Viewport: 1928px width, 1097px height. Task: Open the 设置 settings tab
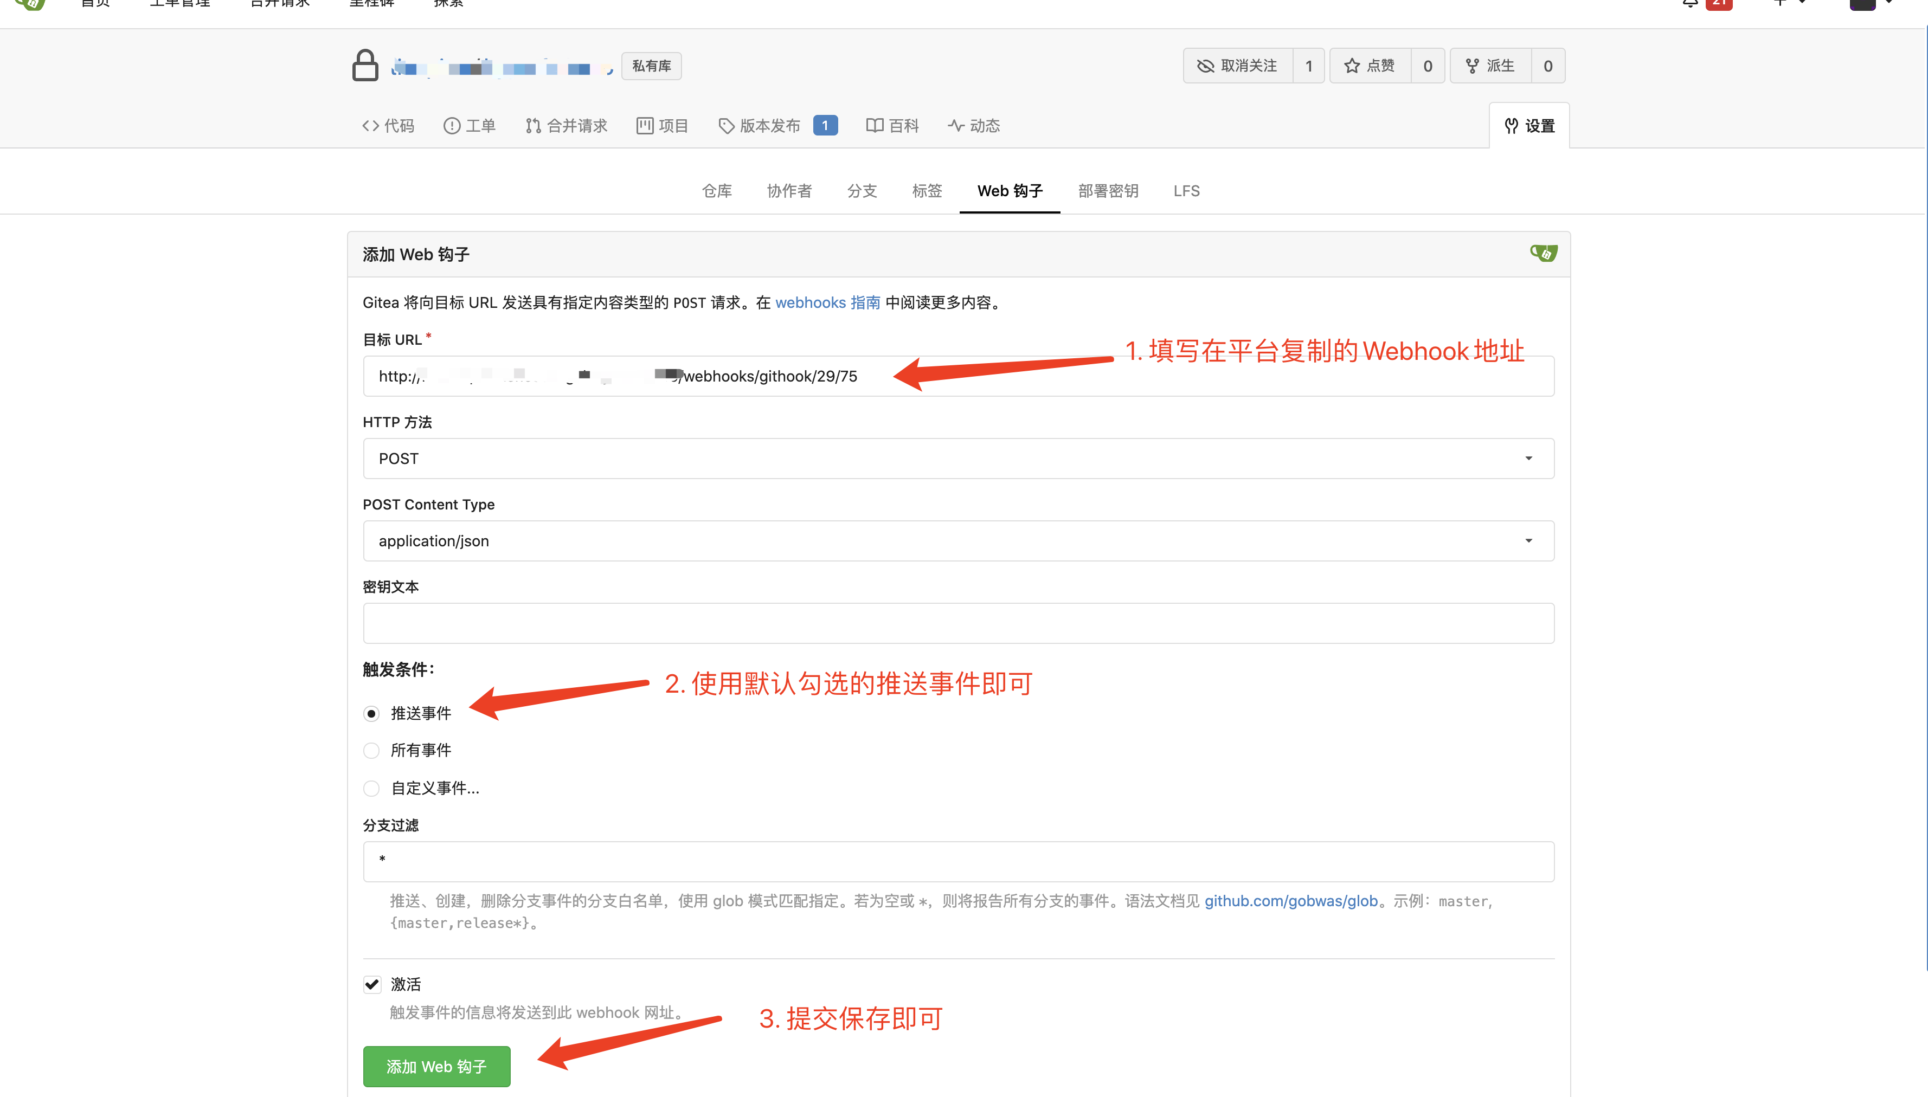pyautogui.click(x=1529, y=126)
